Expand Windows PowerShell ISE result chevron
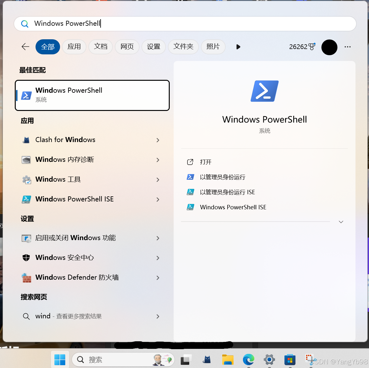The image size is (369, 368). [158, 200]
